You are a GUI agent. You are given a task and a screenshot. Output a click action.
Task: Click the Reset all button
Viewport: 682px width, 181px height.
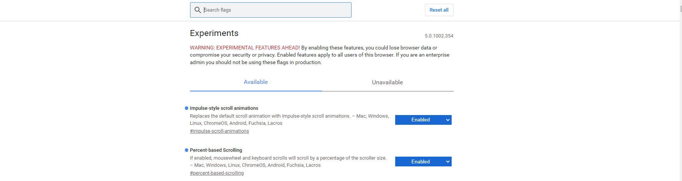(439, 10)
